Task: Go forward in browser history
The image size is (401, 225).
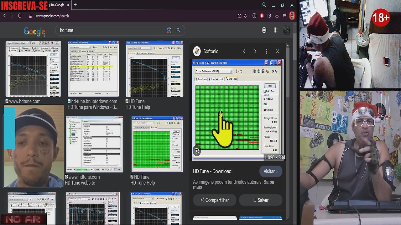Action: 12,16
